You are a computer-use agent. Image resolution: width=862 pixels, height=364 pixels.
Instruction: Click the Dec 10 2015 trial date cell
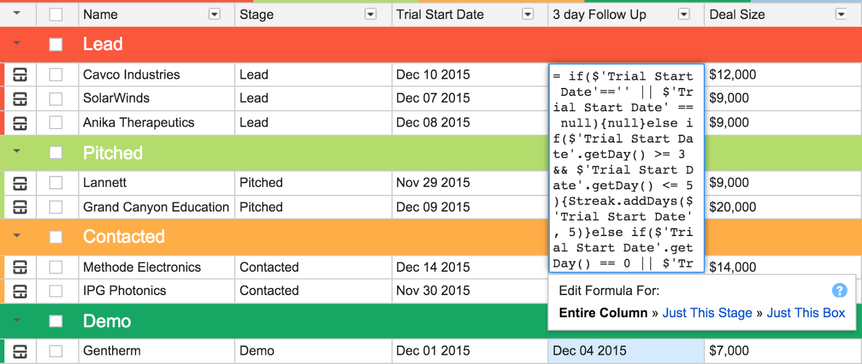tap(470, 75)
